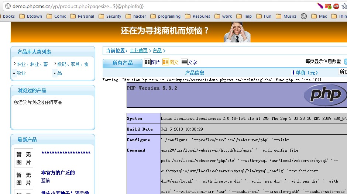Screen dimensions: 347x194
Task: Open the Resoures bookmarks folder
Action: 197,16
